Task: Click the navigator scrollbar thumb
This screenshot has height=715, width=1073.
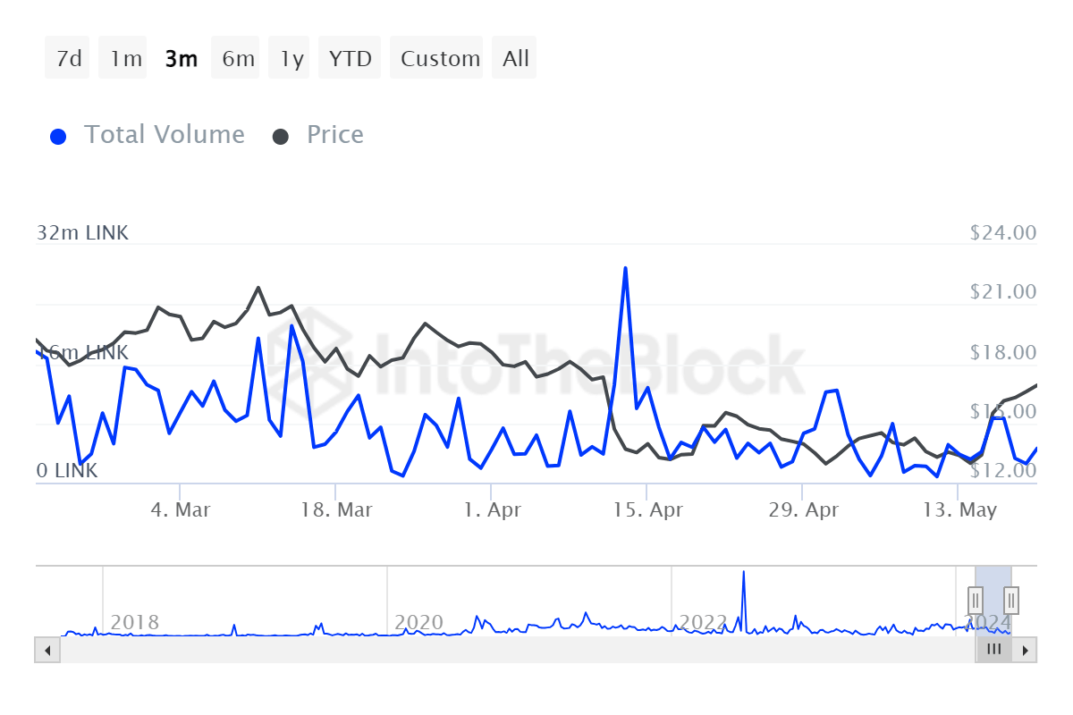Action: [x=993, y=650]
